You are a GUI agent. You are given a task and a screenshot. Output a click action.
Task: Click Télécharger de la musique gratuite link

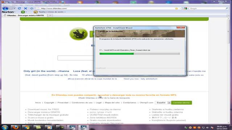coord(48,115)
